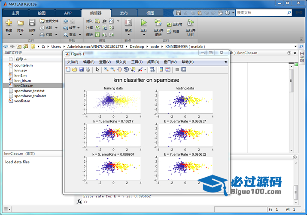Open the editor panel actions menu button
This screenshot has width=307, height=215.
point(289,53)
